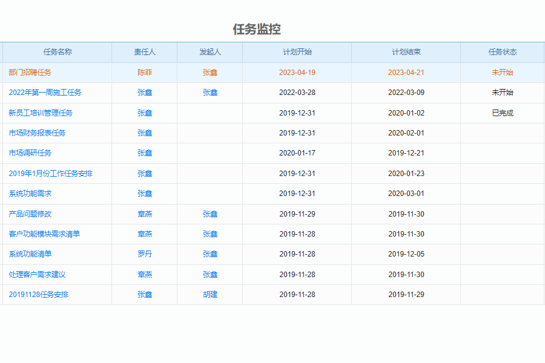Open the 20191128任务安排 link

tap(39, 295)
